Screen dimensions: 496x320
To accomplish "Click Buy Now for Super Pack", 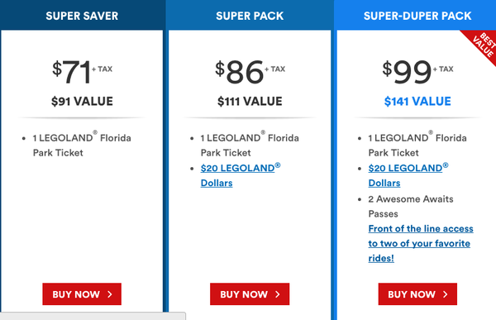I will click(x=250, y=294).
